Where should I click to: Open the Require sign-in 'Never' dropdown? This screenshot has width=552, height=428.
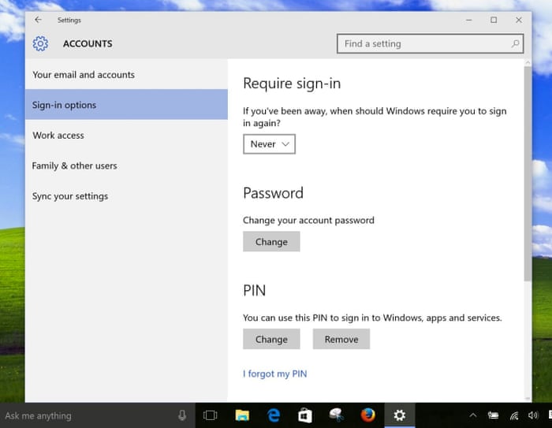[269, 144]
